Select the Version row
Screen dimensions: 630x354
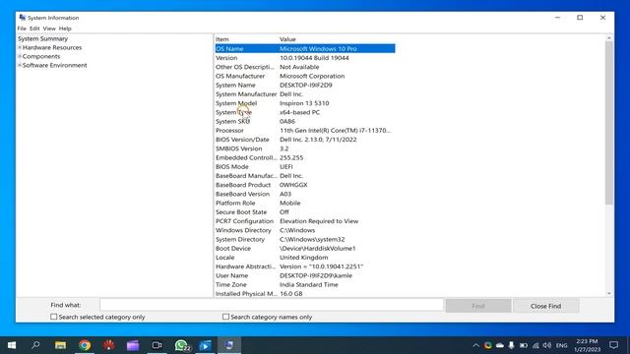coord(305,58)
